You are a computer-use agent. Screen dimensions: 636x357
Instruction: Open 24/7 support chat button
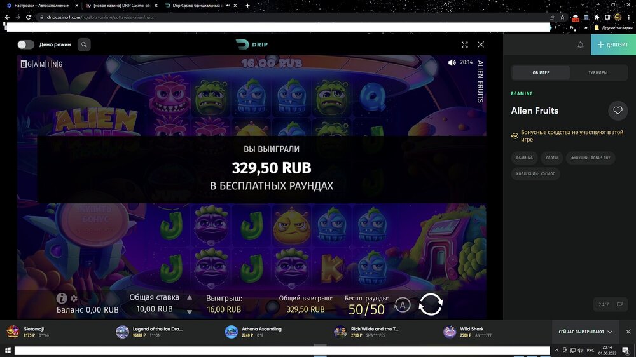tap(610, 304)
